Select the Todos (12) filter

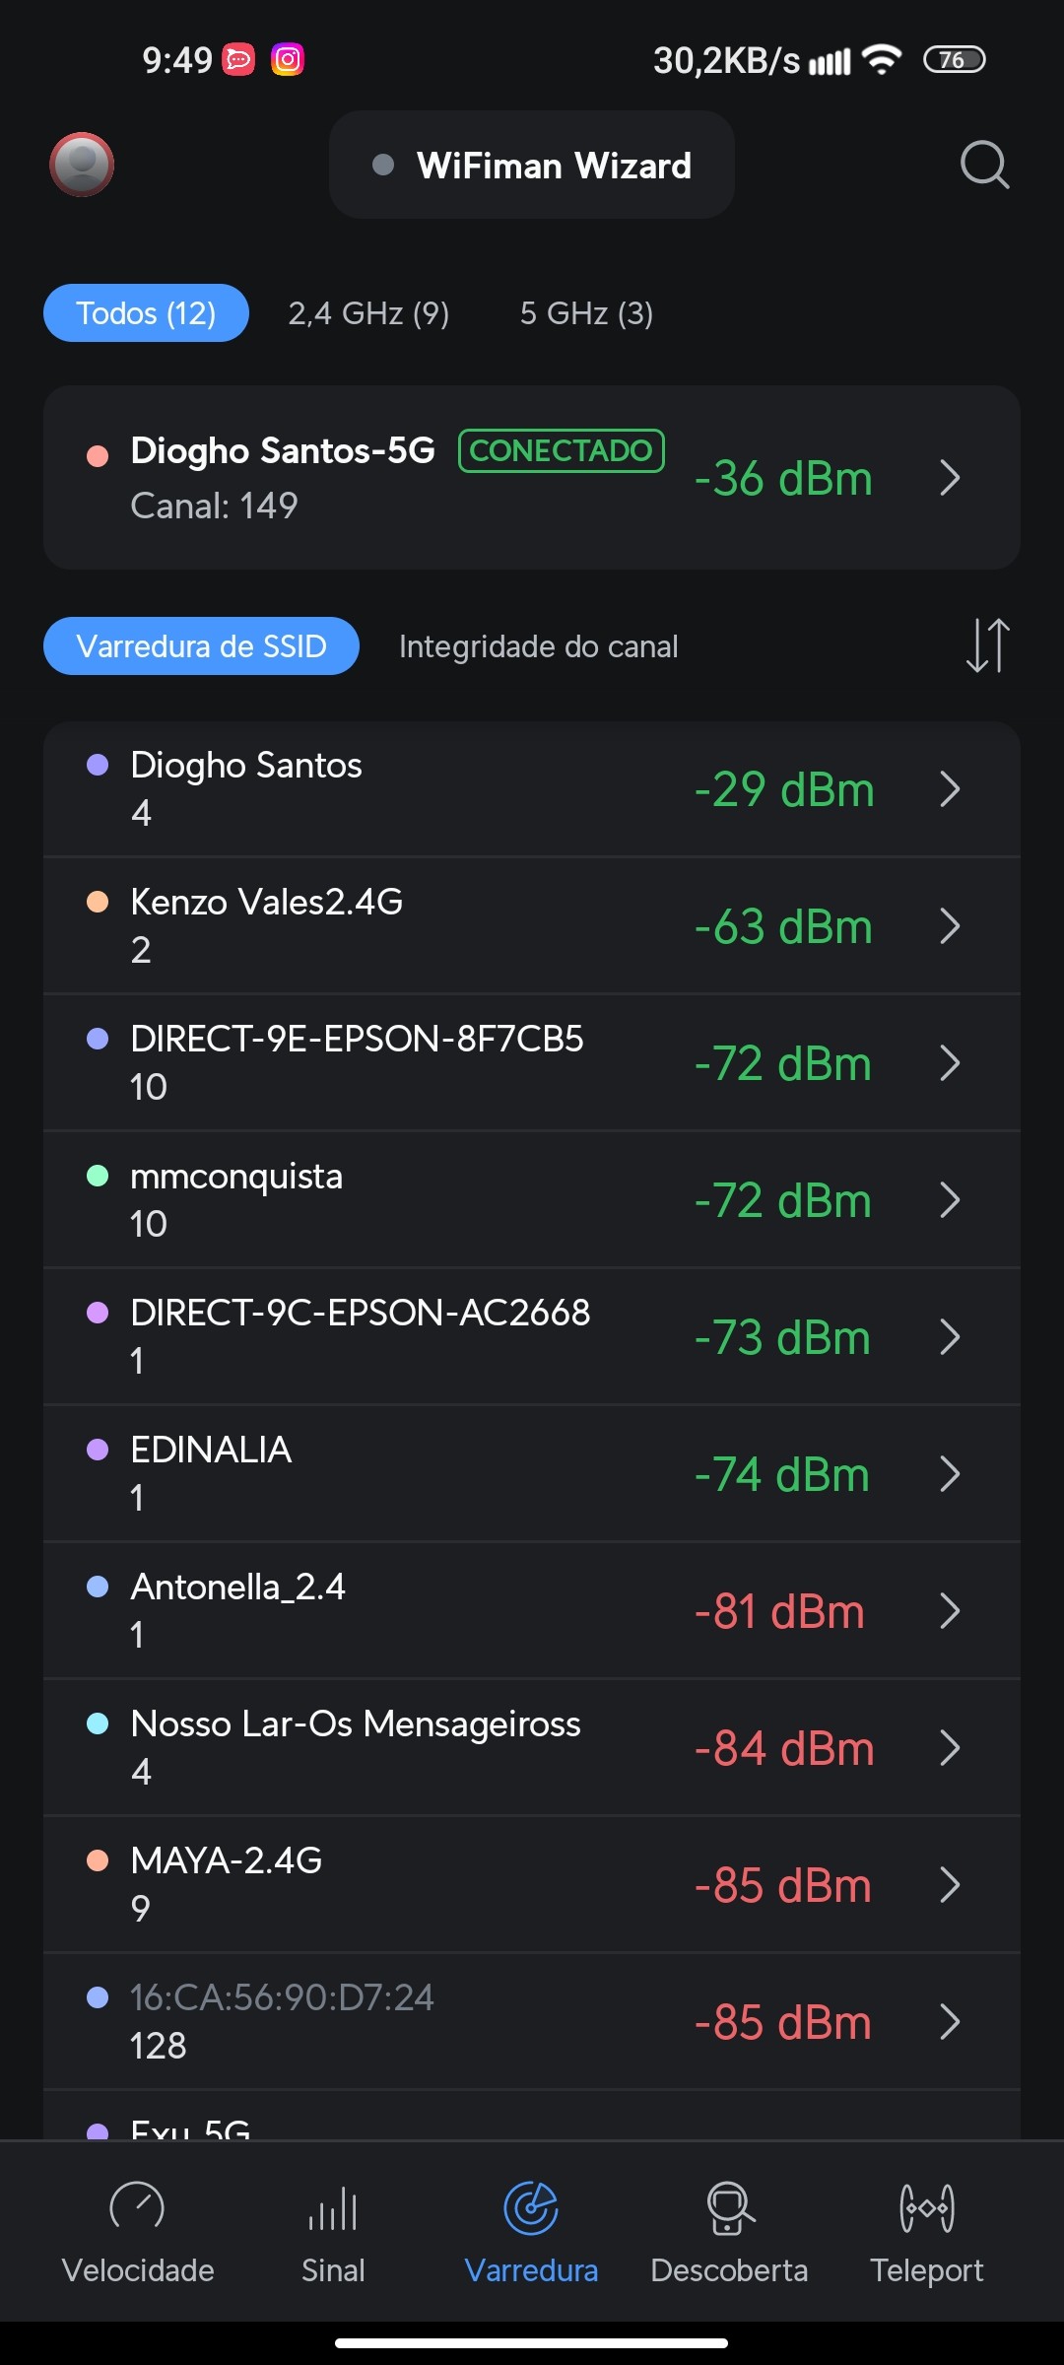146,313
